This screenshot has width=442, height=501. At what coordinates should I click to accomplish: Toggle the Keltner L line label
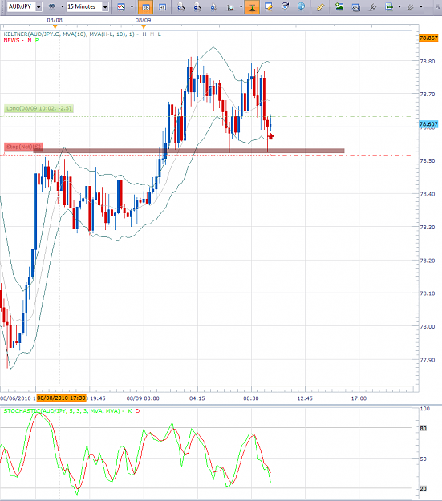coord(160,34)
